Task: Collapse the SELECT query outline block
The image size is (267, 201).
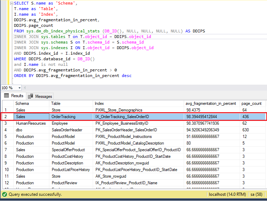Action: (12, 3)
